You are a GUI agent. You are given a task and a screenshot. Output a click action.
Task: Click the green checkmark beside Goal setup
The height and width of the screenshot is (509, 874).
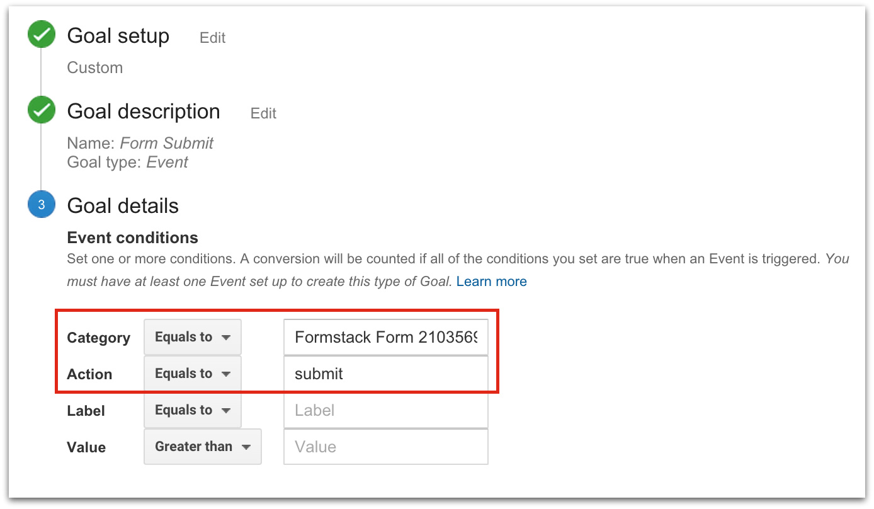41,35
